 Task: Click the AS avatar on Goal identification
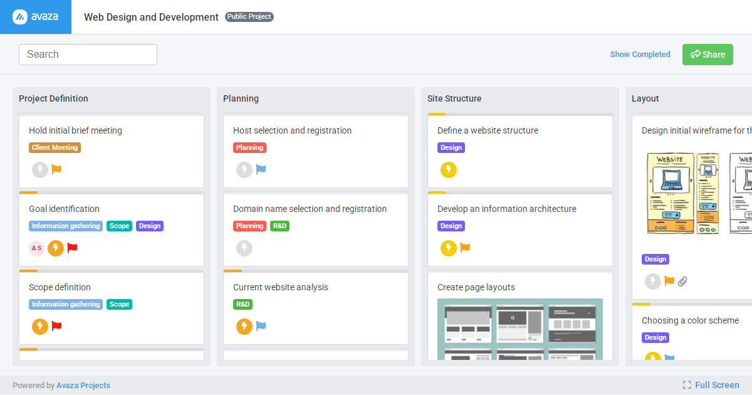point(37,248)
